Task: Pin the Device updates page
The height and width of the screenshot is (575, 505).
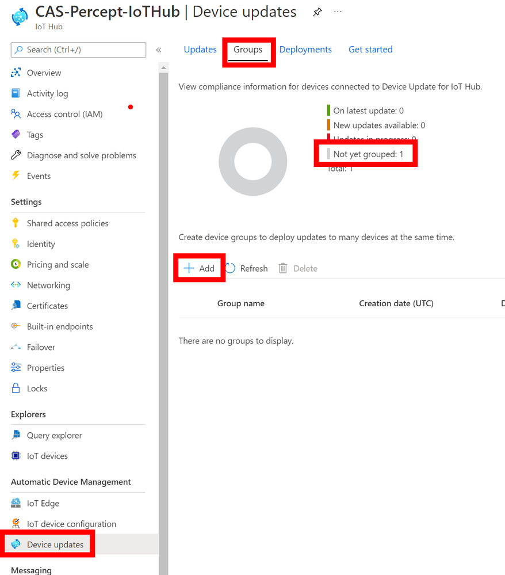Action: [x=317, y=12]
